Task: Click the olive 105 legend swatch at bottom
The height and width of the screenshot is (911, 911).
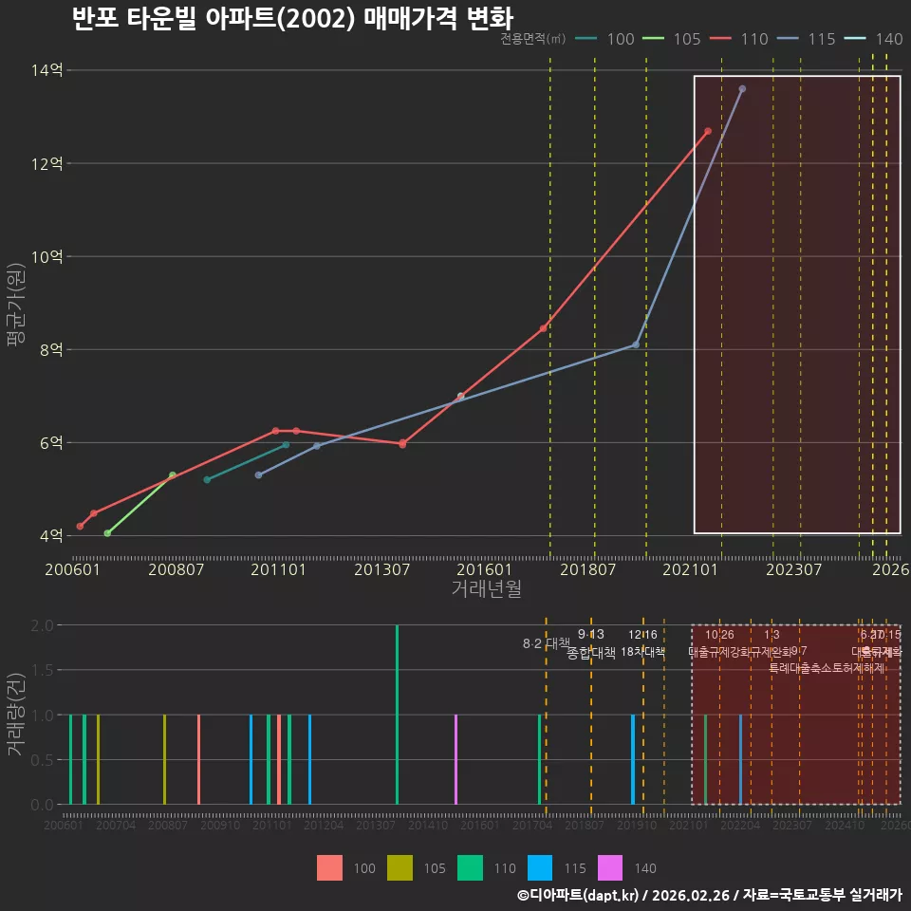Action: pos(400,868)
